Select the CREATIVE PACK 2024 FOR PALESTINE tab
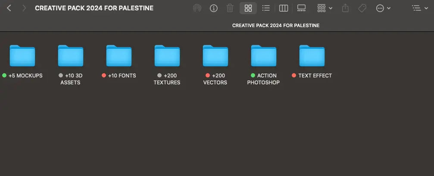The image size is (434, 176). click(276, 25)
